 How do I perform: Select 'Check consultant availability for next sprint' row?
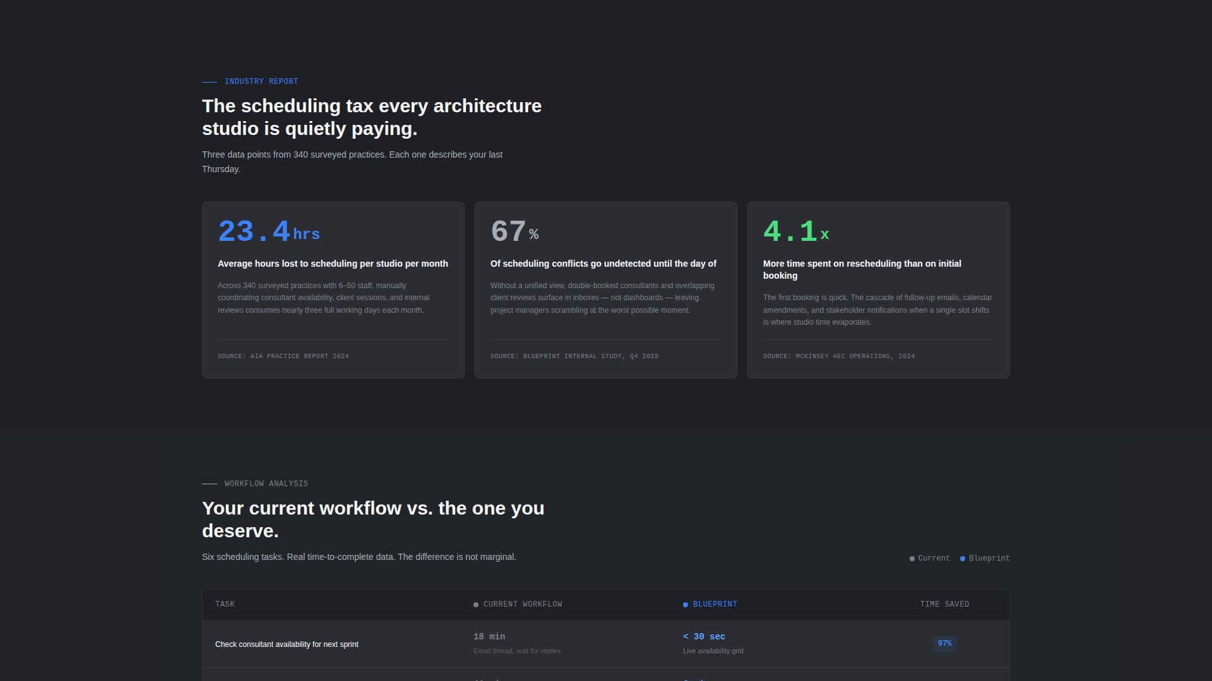coord(605,644)
